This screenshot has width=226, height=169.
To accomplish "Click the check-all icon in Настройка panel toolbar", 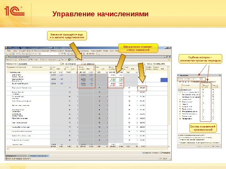I will point(180,82).
